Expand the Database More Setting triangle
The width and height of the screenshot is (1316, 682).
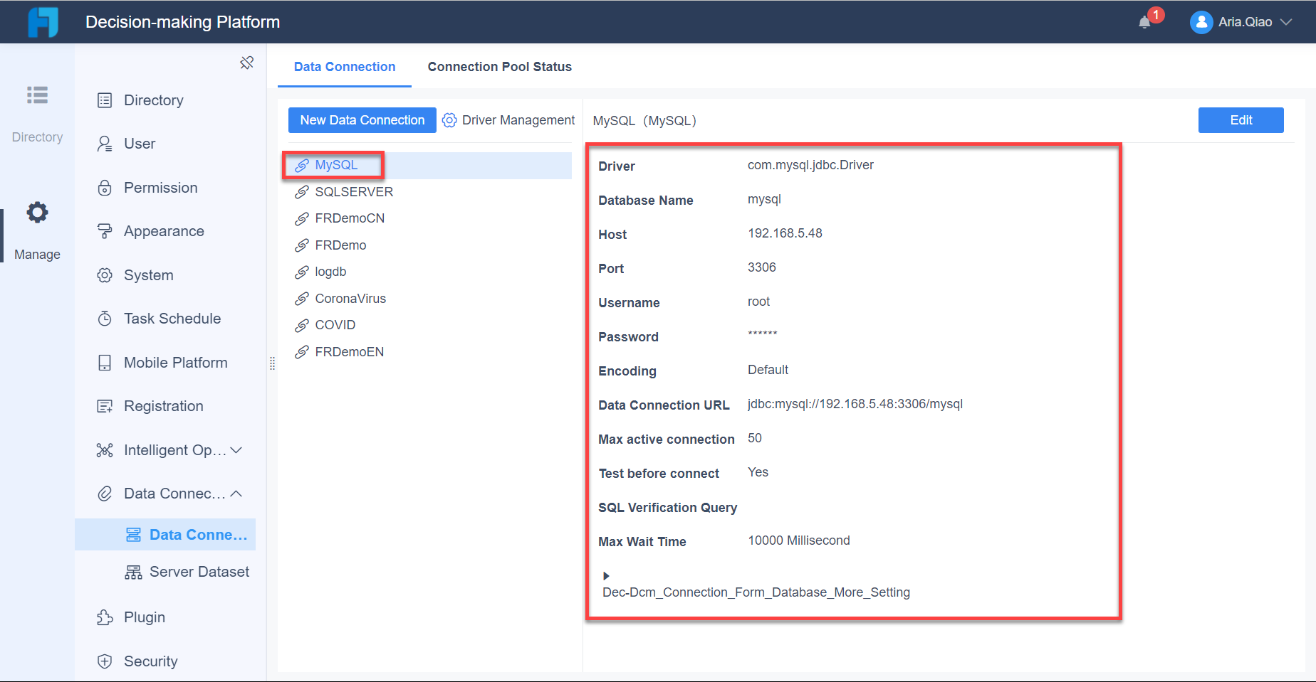[606, 576]
